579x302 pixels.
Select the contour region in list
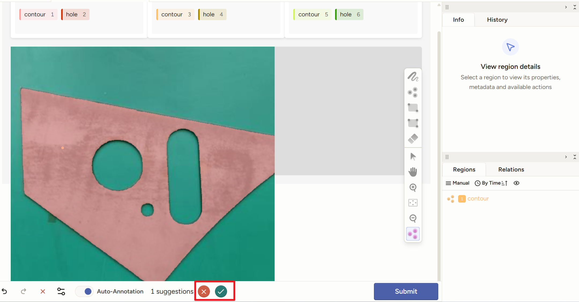click(x=478, y=199)
